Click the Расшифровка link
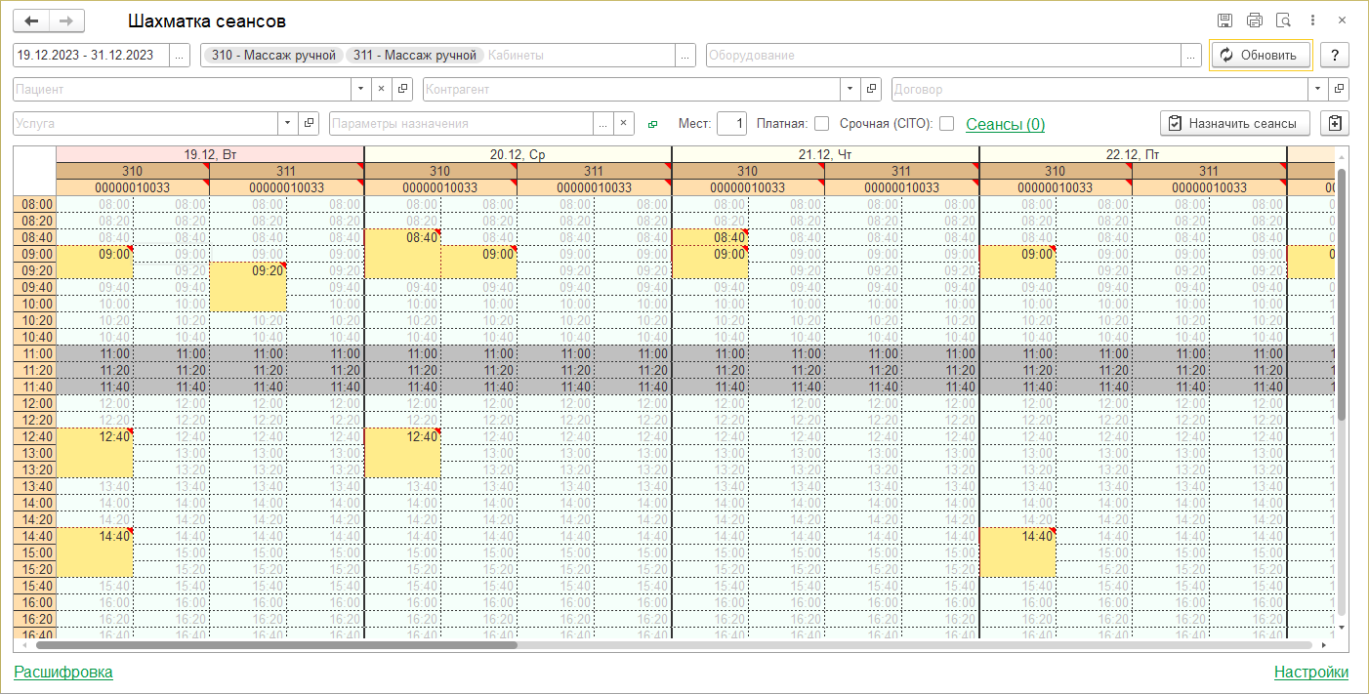The width and height of the screenshot is (1369, 694). point(63,672)
